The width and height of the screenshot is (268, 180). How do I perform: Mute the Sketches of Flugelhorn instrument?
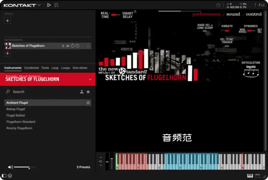pyautogui.click(x=68, y=46)
